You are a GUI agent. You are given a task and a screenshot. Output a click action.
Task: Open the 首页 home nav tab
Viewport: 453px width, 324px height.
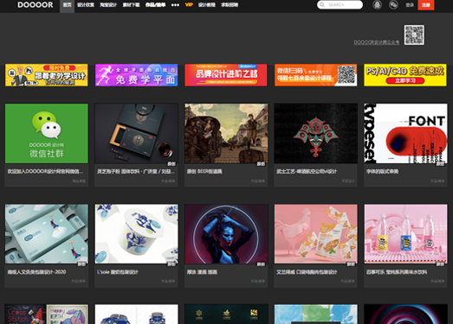pos(67,5)
